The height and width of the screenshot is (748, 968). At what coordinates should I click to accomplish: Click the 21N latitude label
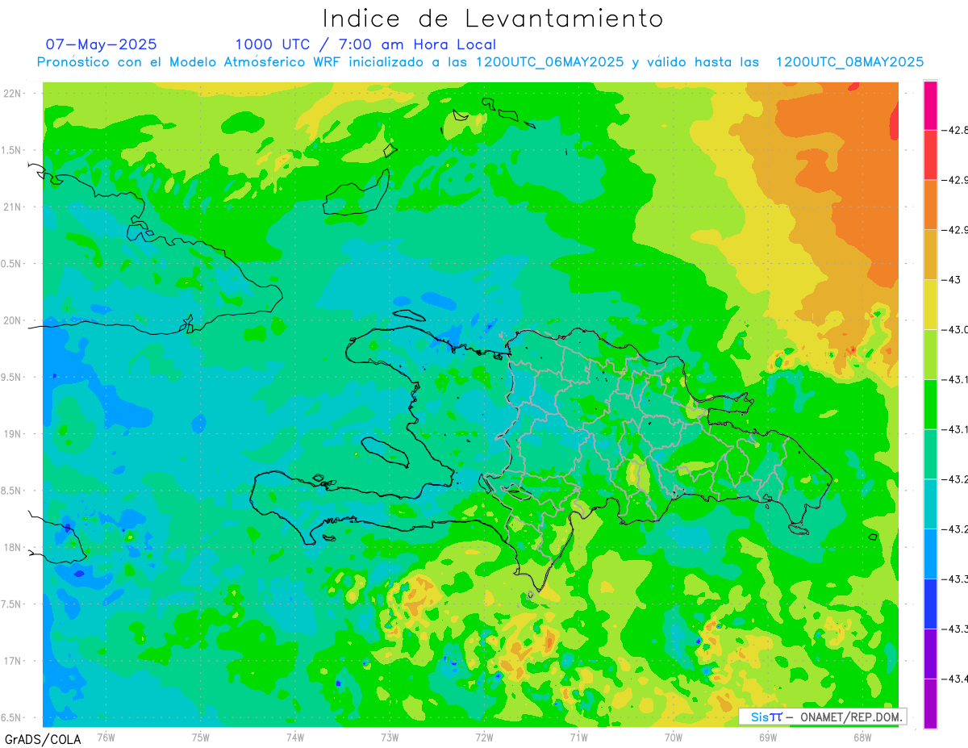click(x=13, y=207)
